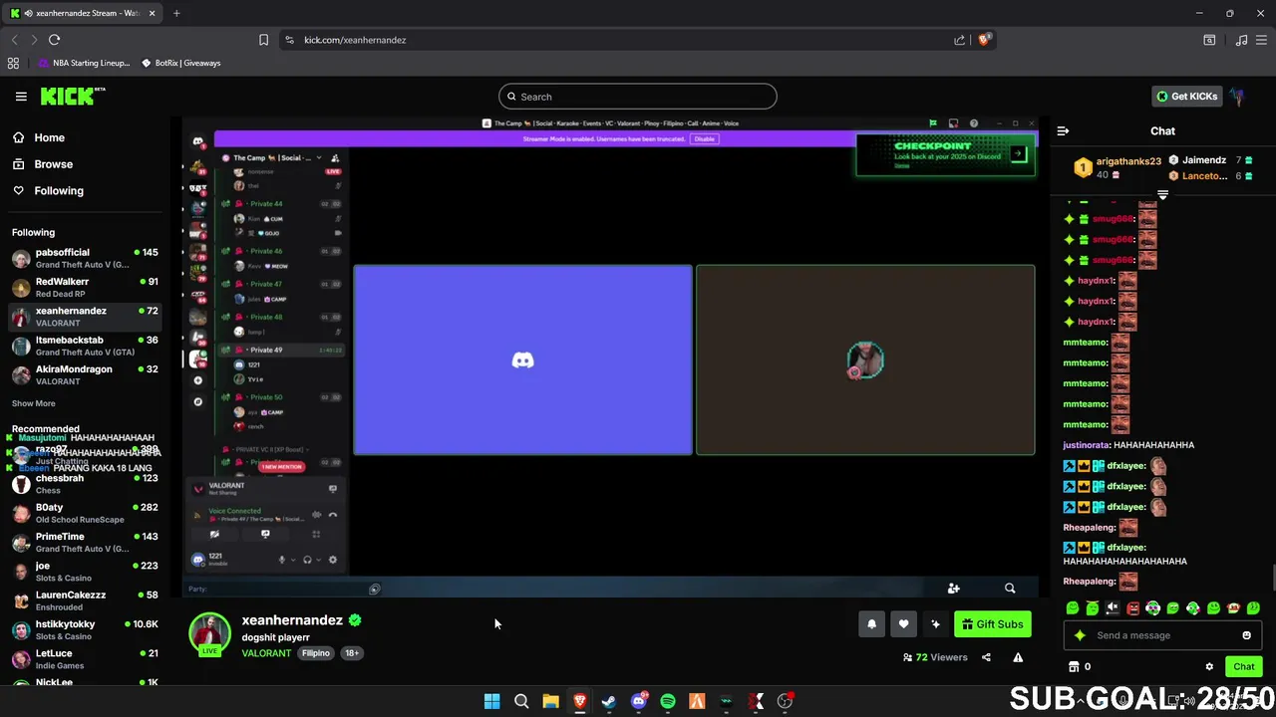
Task: Click the Gift Subs button
Action: (x=992, y=624)
